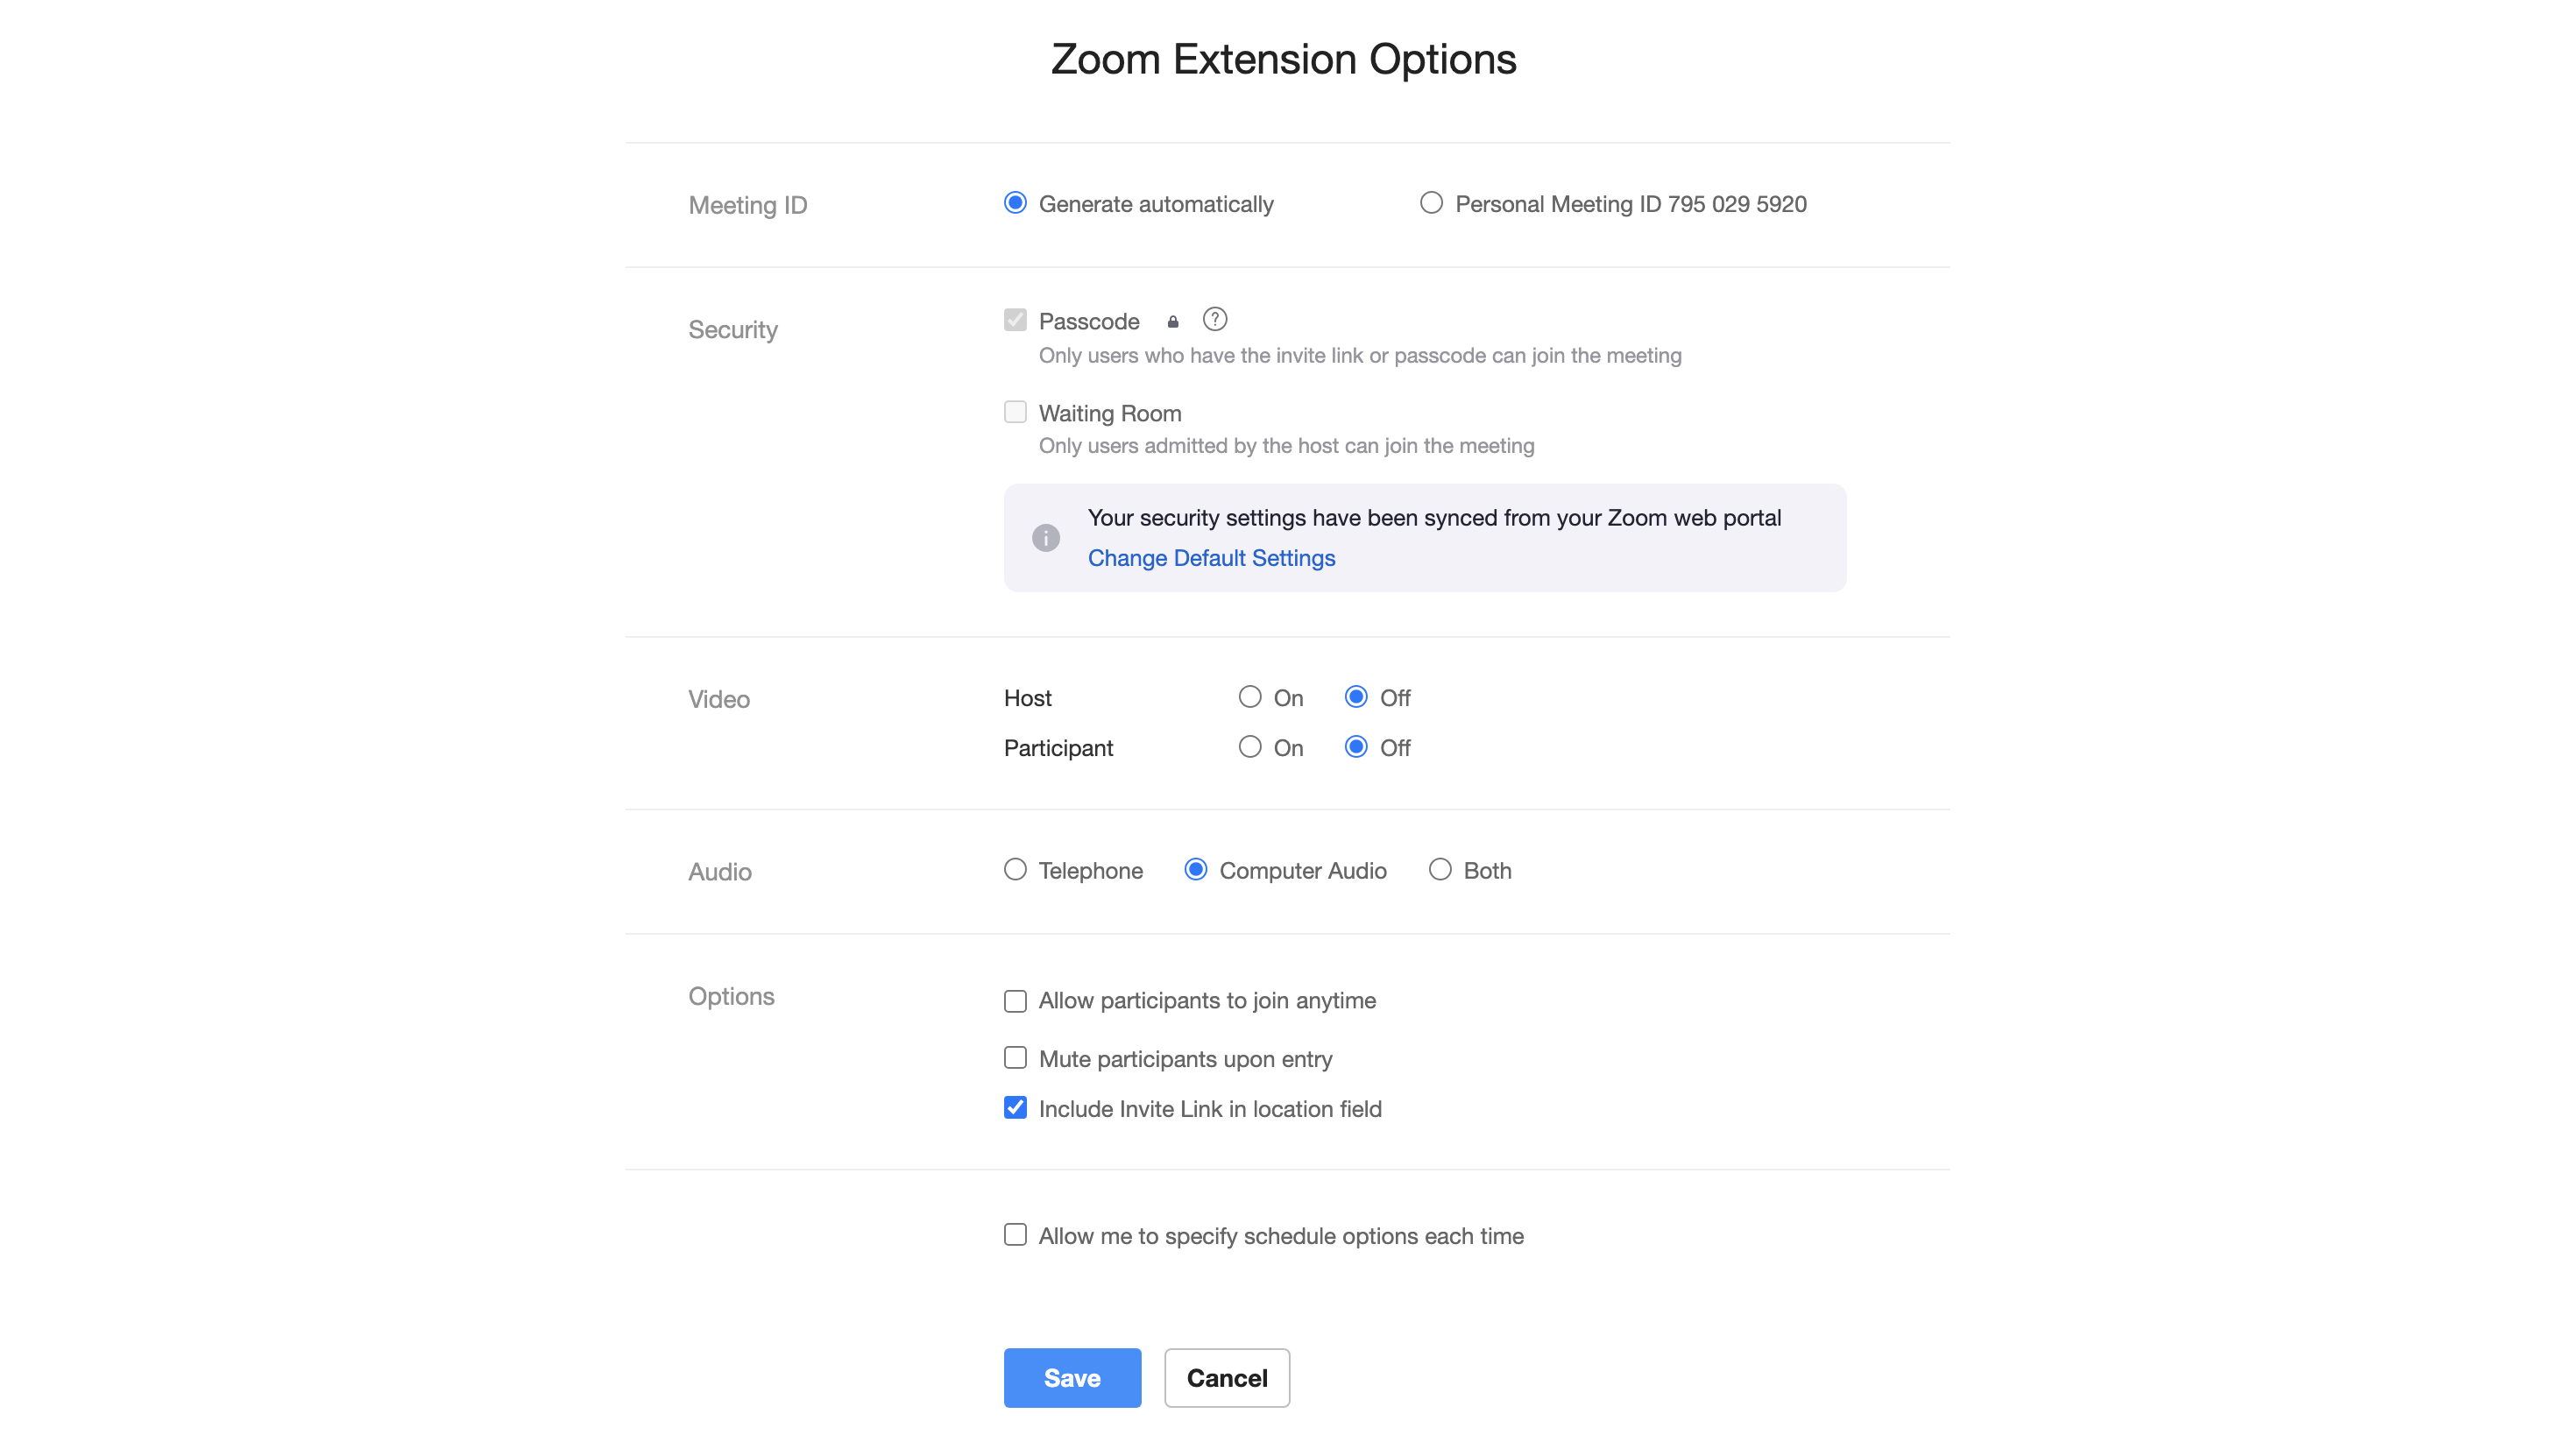Choose Computer Audio option
2576x1449 pixels.
pyautogui.click(x=1195, y=870)
